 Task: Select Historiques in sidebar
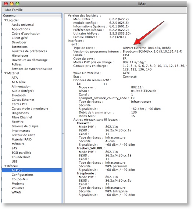pos(20,56)
